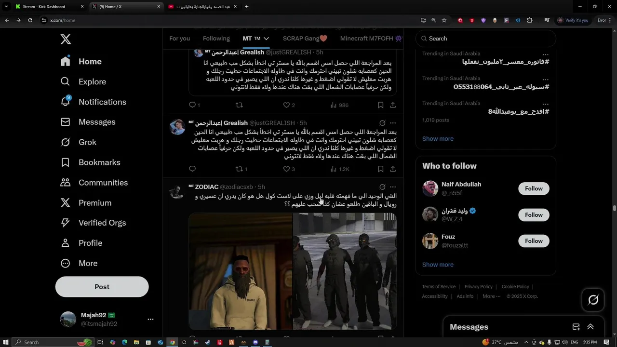
Task: Click the Post button
Action: (102, 287)
